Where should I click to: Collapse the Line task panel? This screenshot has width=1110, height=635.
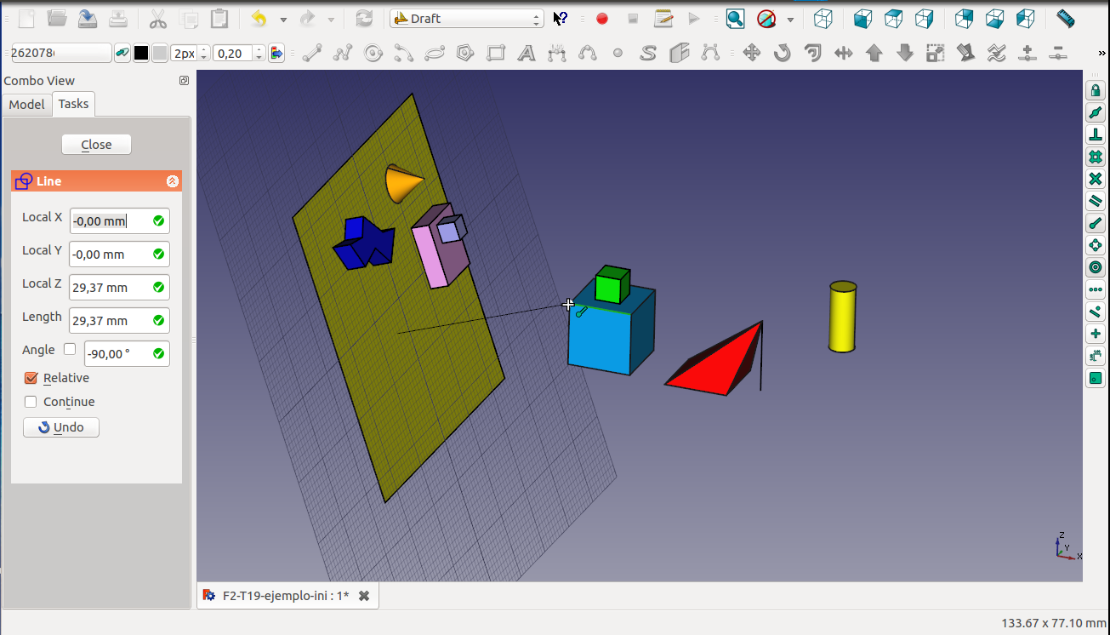pos(173,181)
